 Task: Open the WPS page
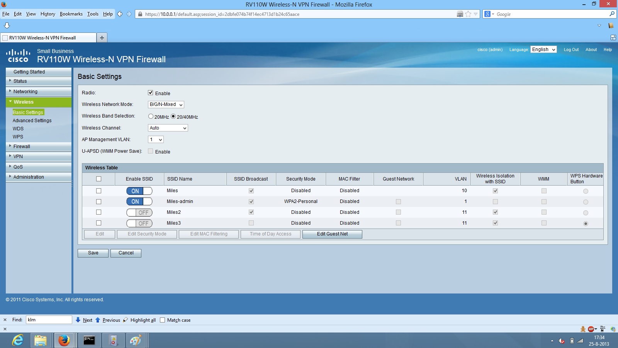tap(18, 137)
